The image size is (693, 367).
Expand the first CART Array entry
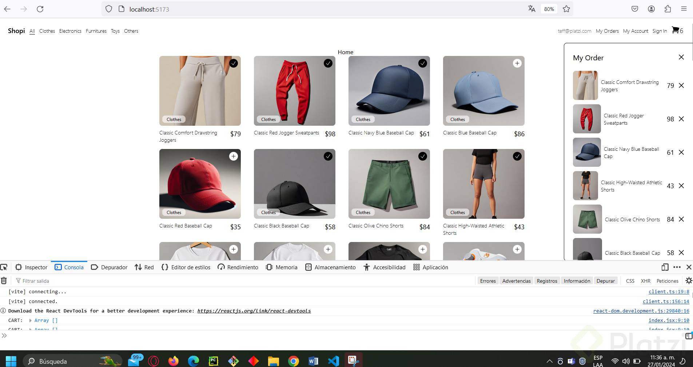(x=31, y=320)
